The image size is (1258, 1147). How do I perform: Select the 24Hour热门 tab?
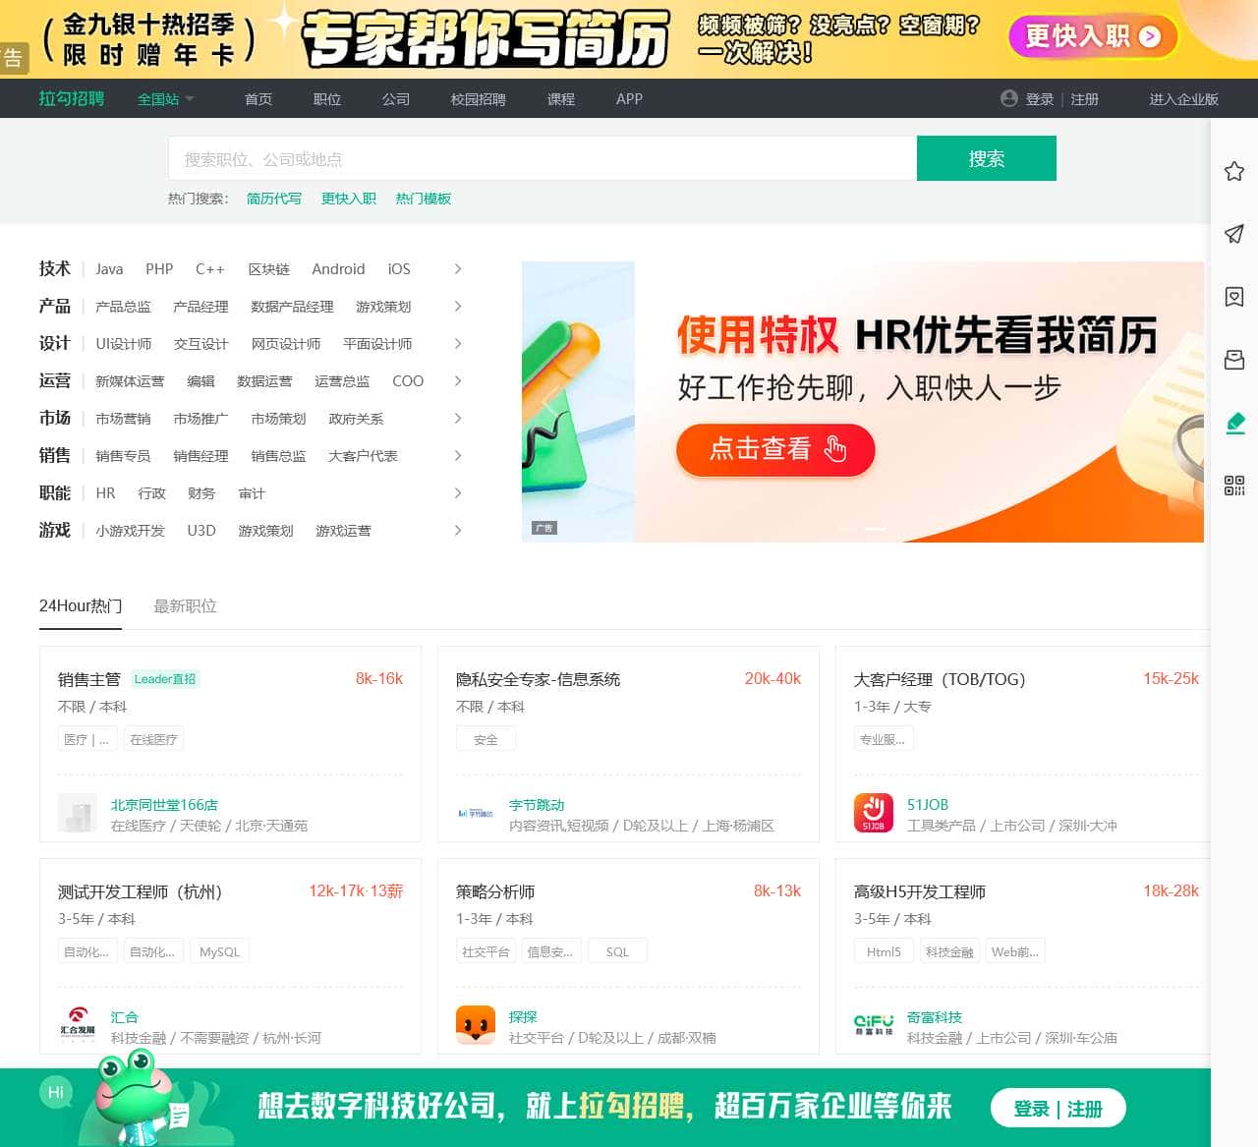click(x=81, y=605)
